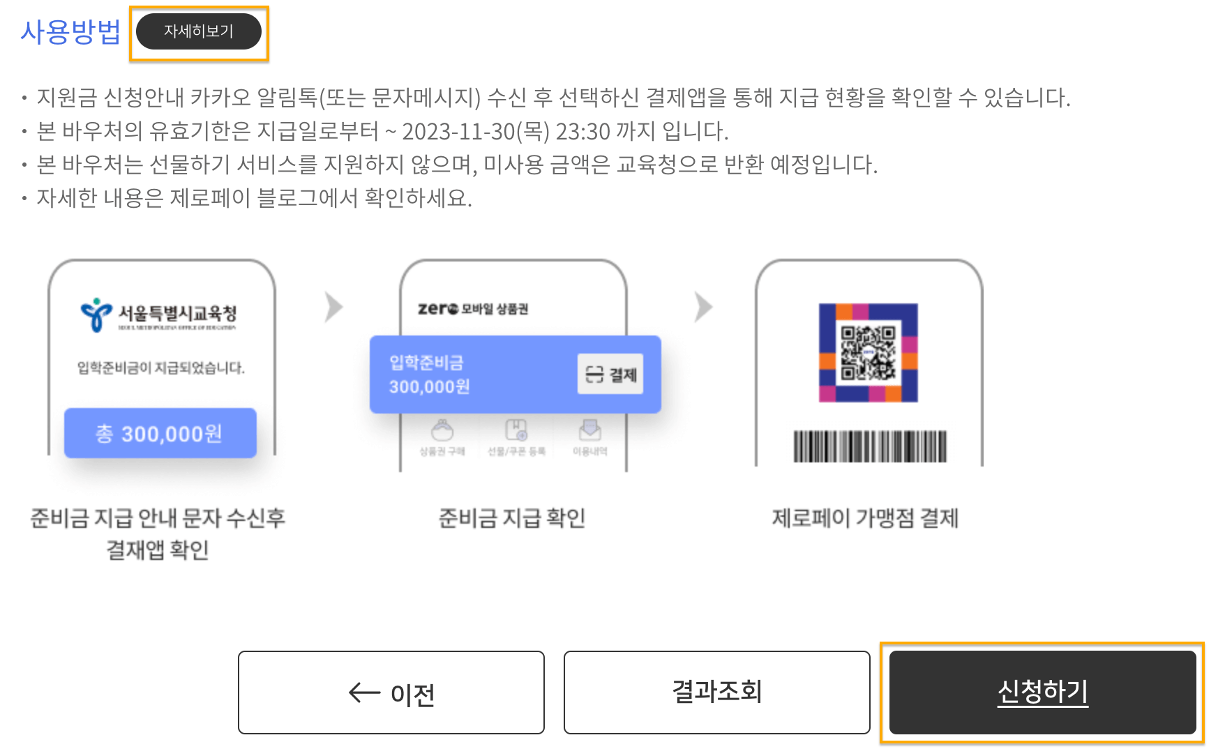Select the 입학준비금 300,000원 voucher card

point(514,374)
